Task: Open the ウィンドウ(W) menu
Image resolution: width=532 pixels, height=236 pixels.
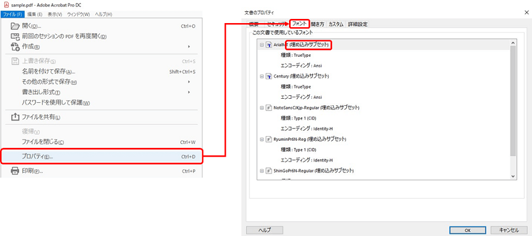Action: [x=79, y=14]
